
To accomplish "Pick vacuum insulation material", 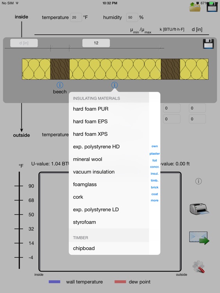I will (109, 172).
